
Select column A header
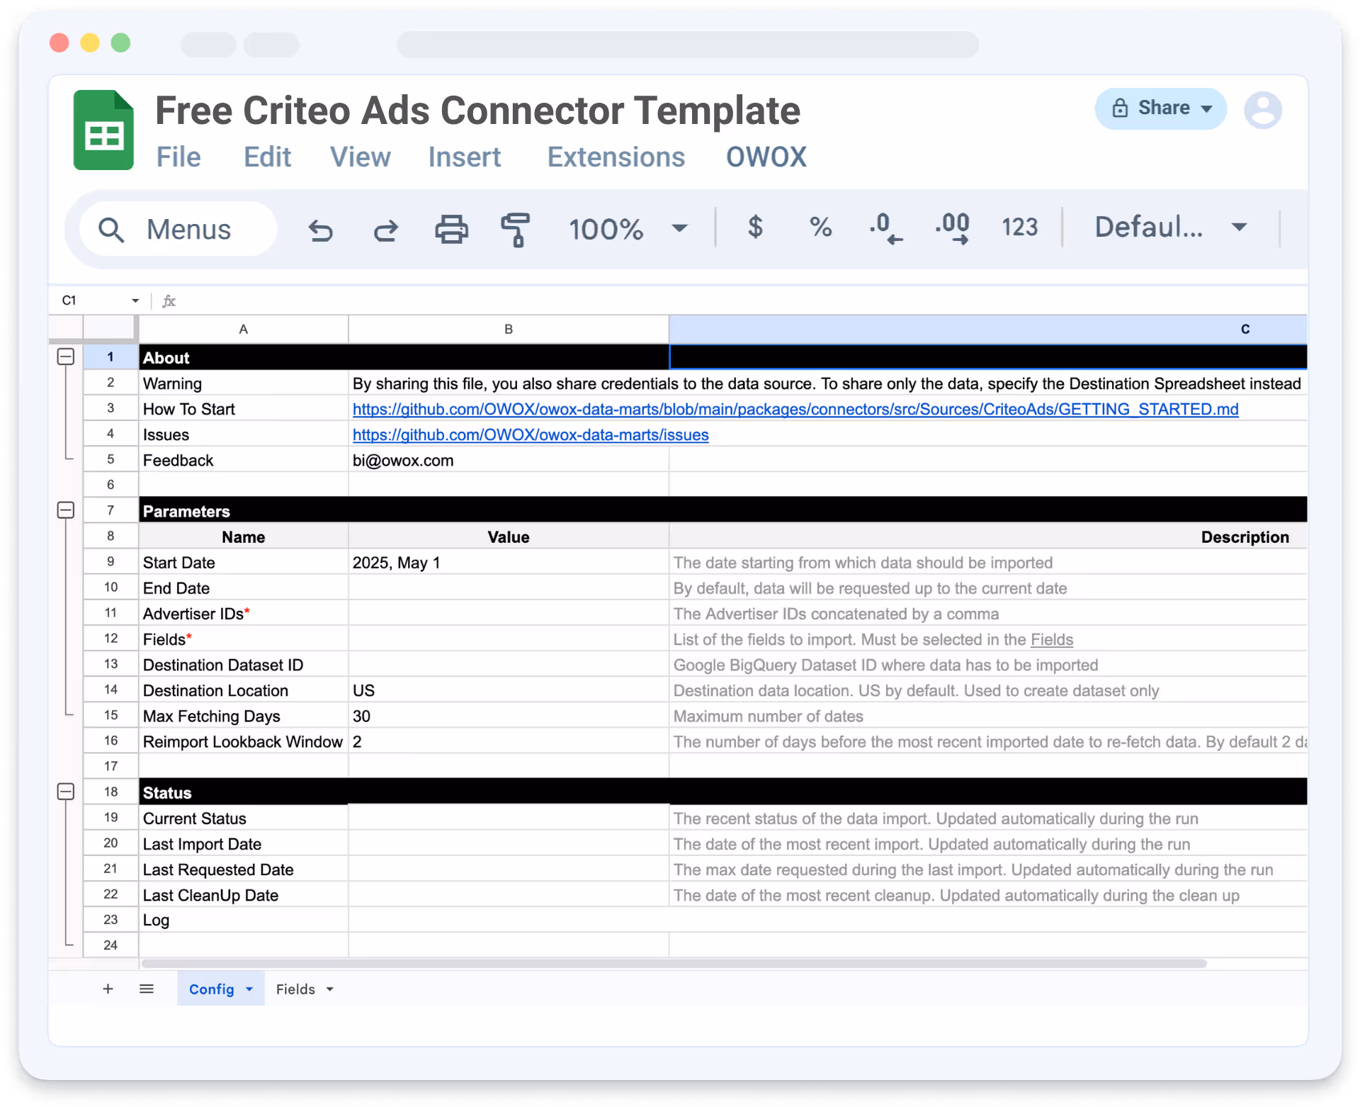243,329
